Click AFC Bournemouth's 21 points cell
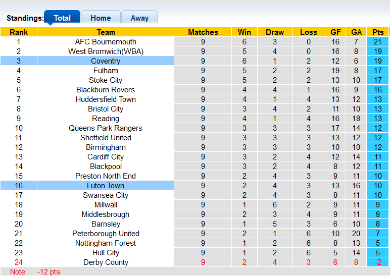The width and height of the screenshot is (390, 276). (x=378, y=42)
